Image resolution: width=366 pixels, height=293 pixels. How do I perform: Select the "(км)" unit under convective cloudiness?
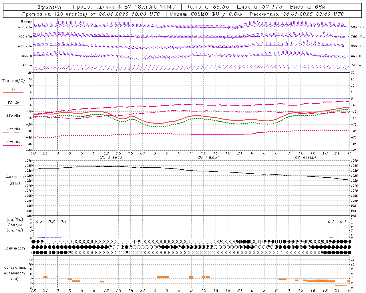click(x=15, y=279)
